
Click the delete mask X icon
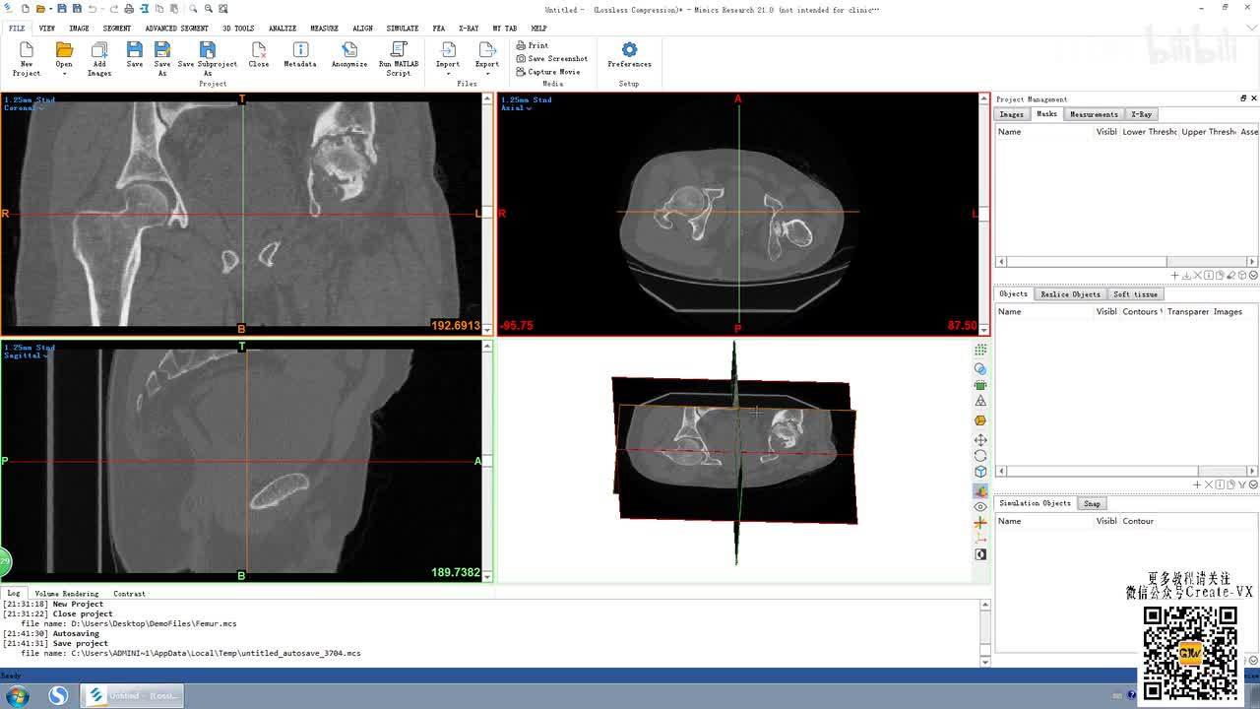tap(1198, 276)
